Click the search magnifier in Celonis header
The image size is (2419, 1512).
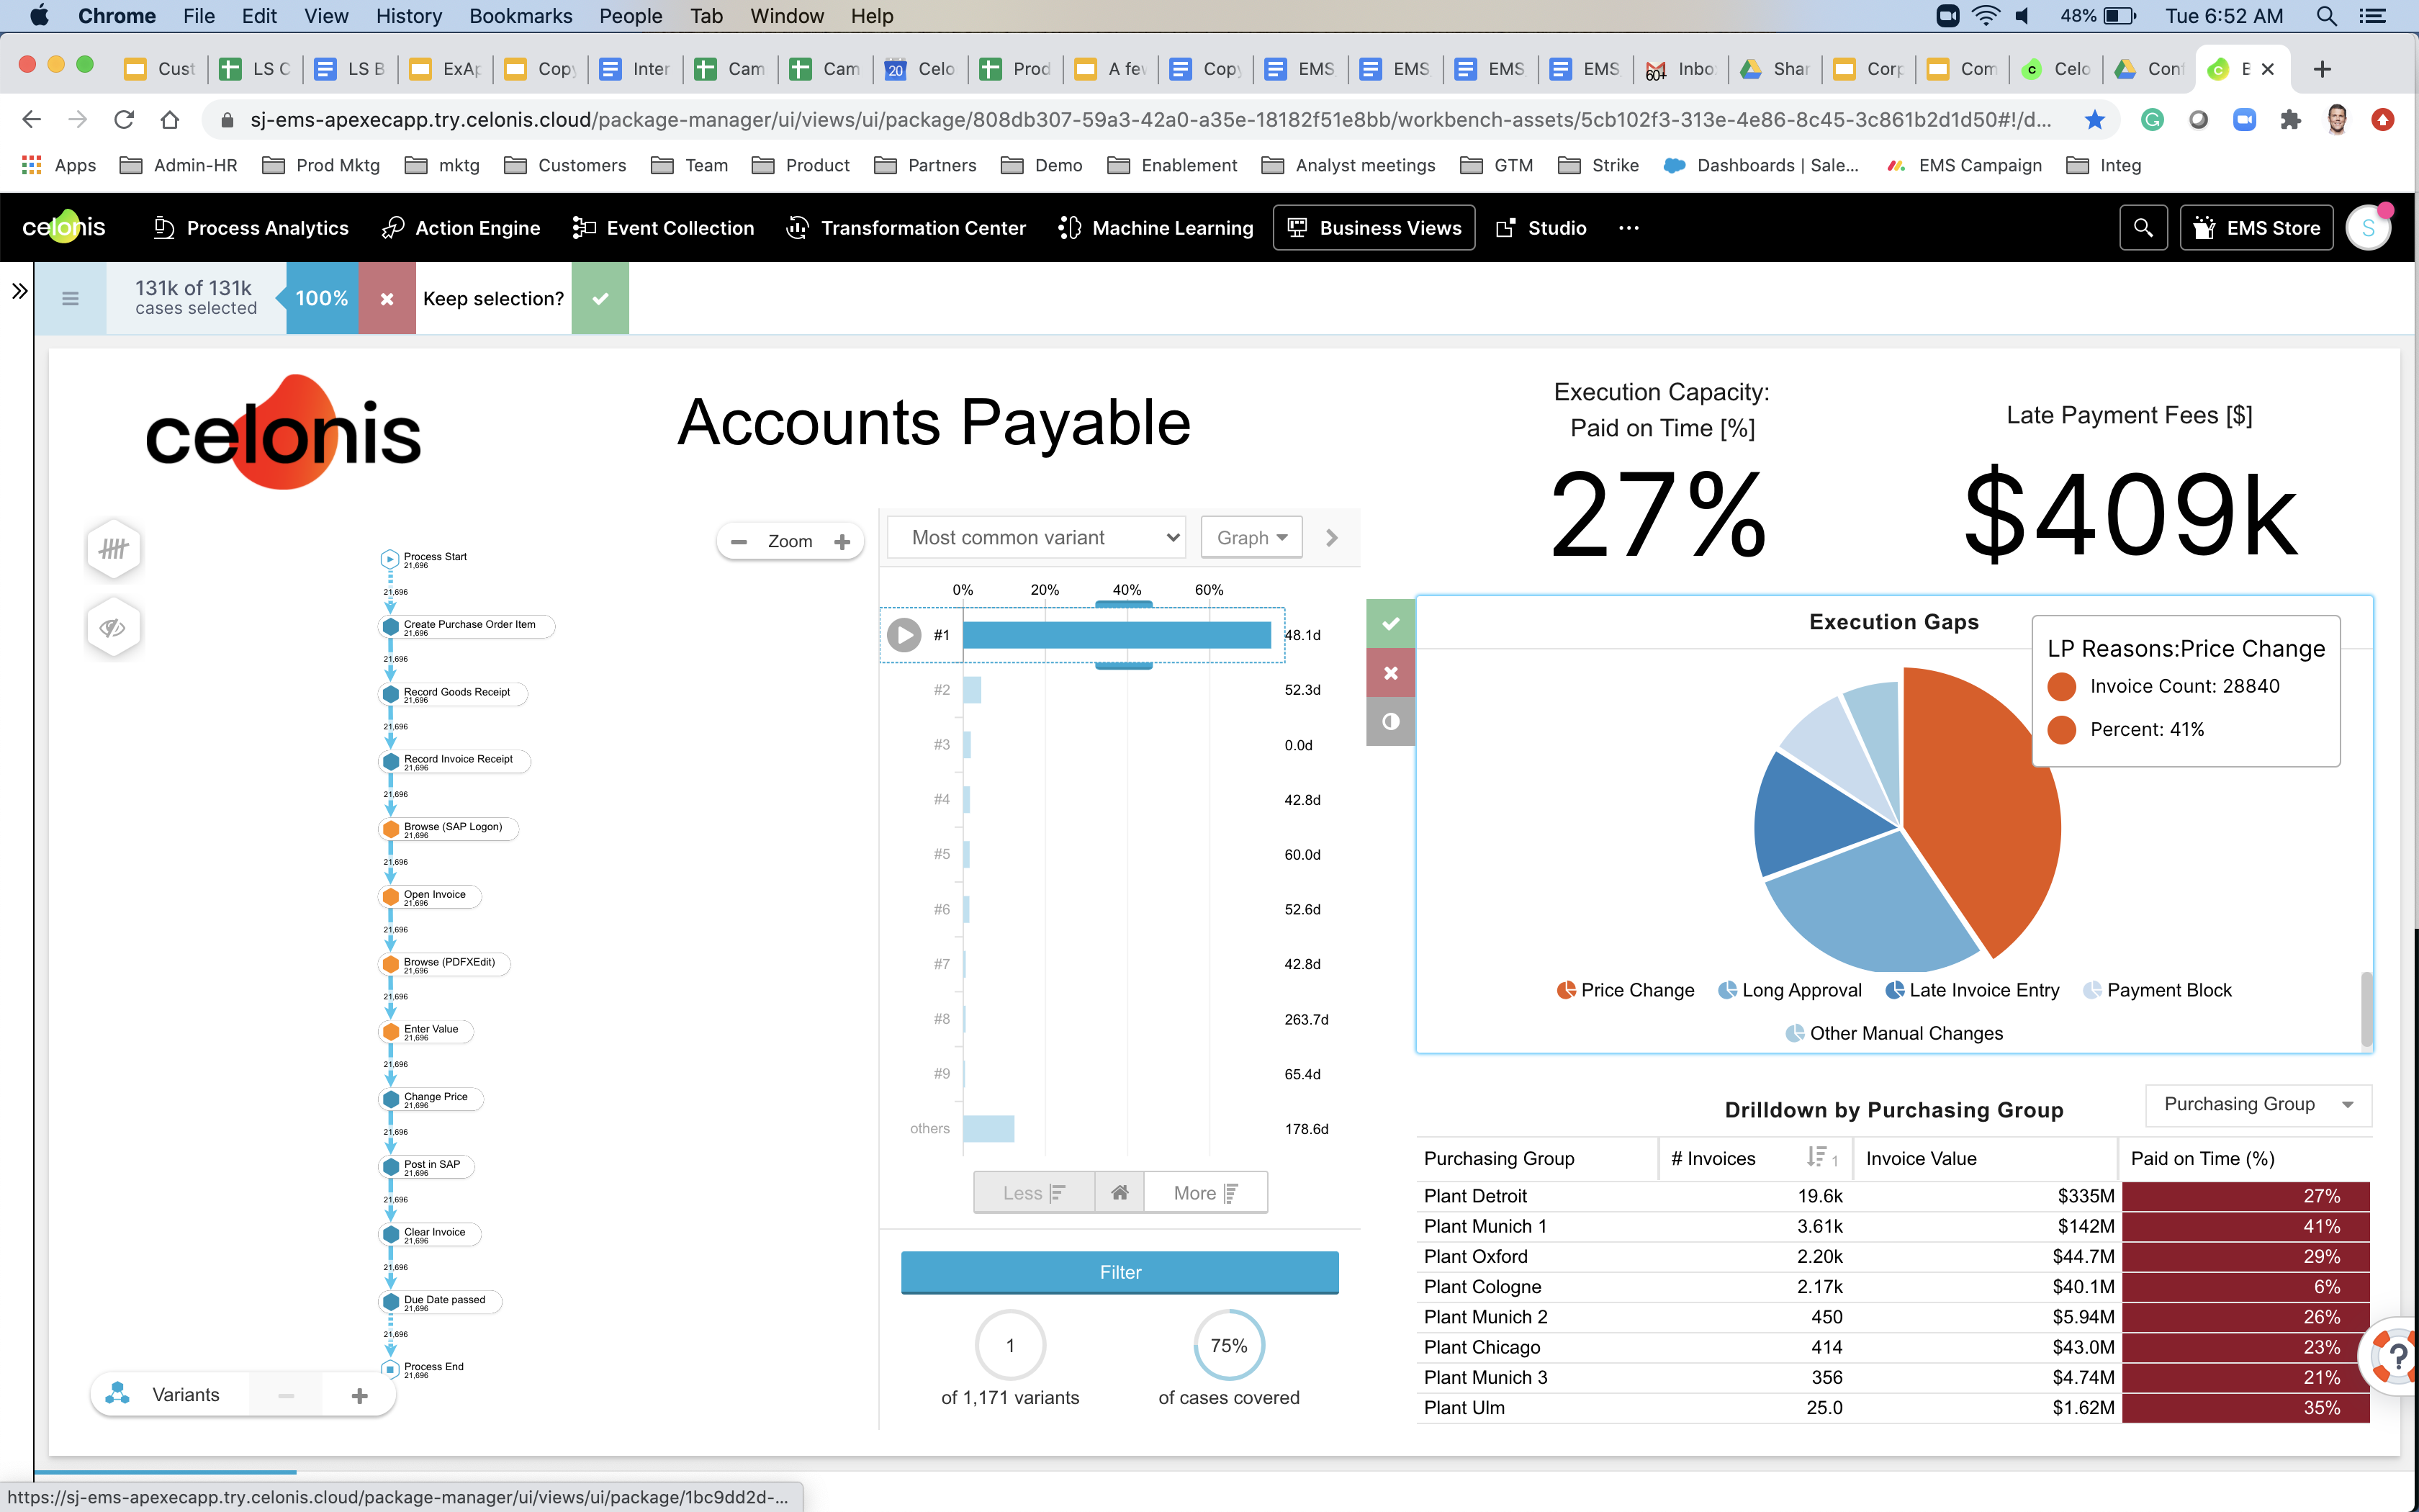click(2143, 228)
